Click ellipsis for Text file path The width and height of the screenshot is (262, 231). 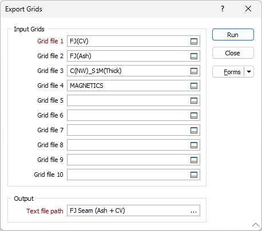point(193,210)
